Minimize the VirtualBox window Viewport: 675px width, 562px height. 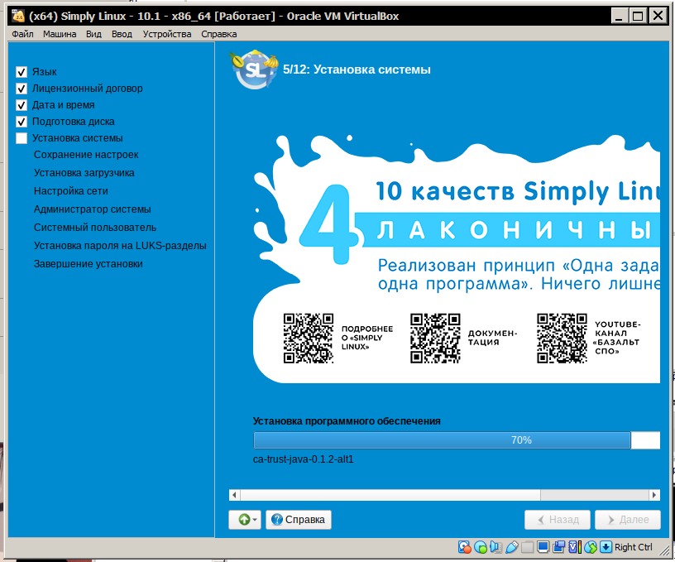click(x=619, y=16)
